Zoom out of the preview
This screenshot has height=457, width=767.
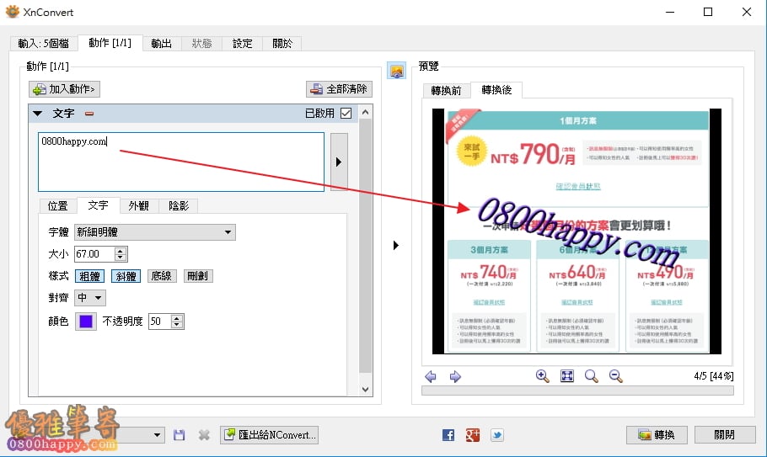coord(616,376)
